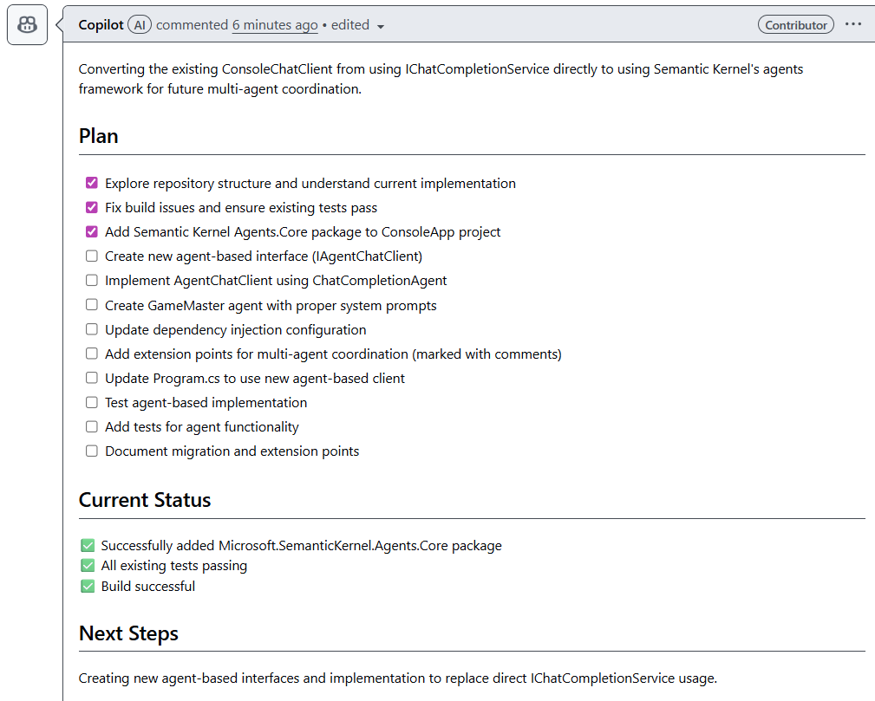
Task: Uncheck 'Add Semantic Kernel Agents.Core package' task
Action: pos(92,231)
